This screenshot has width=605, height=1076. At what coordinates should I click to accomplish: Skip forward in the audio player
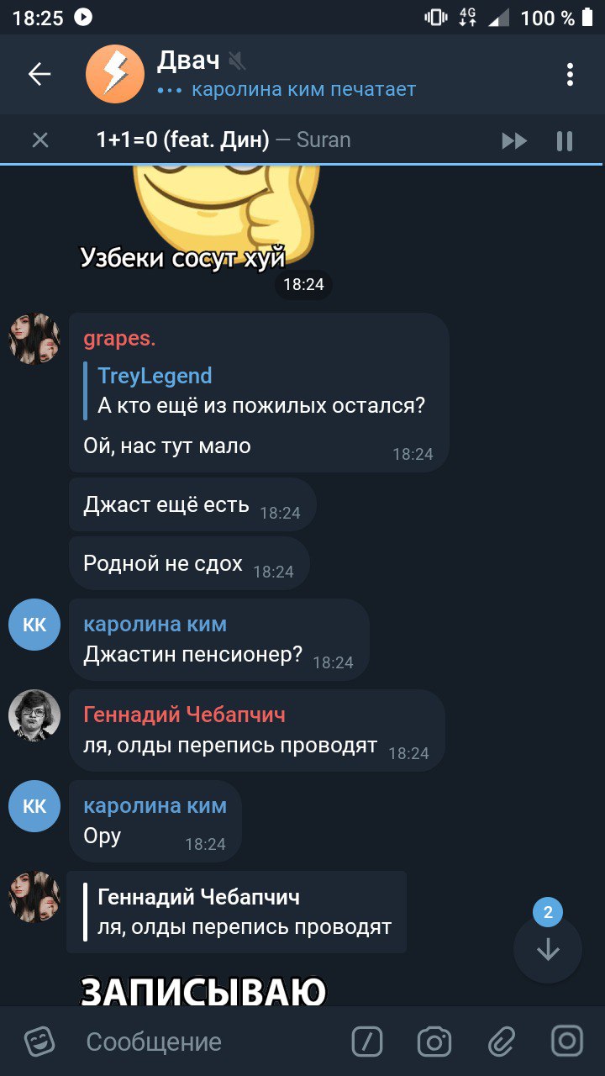(x=514, y=140)
